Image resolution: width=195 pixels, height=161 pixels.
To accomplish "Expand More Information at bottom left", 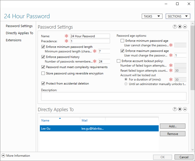I will (3, 156).
